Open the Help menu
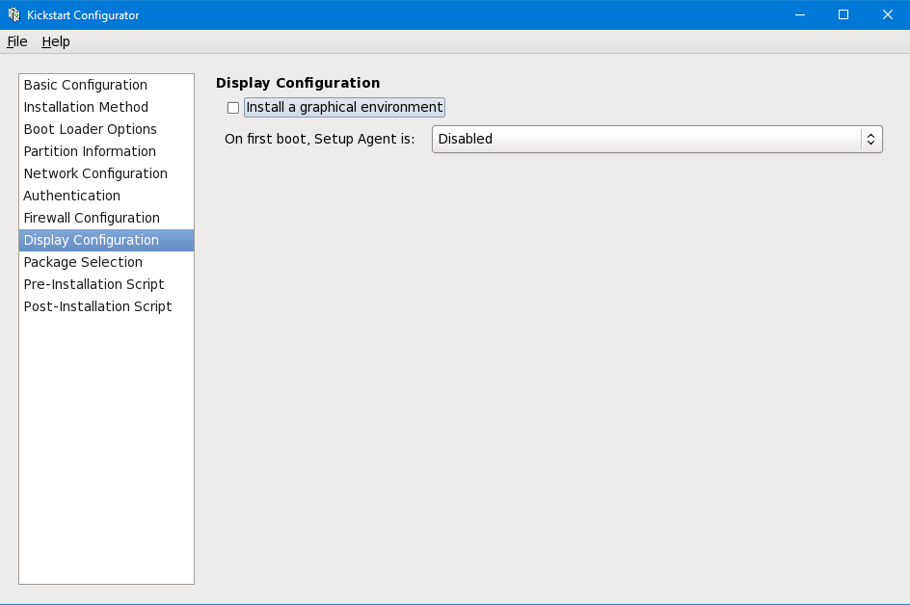Viewport: 910px width, 605px height. pyautogui.click(x=56, y=41)
